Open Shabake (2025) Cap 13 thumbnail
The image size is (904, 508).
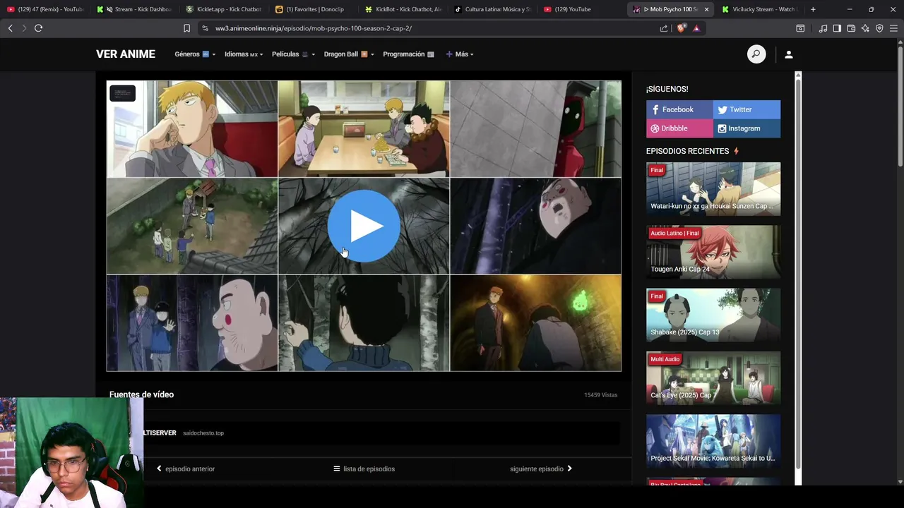(x=713, y=315)
